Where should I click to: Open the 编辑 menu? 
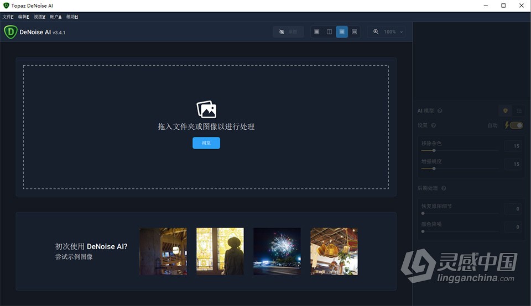pyautogui.click(x=24, y=17)
